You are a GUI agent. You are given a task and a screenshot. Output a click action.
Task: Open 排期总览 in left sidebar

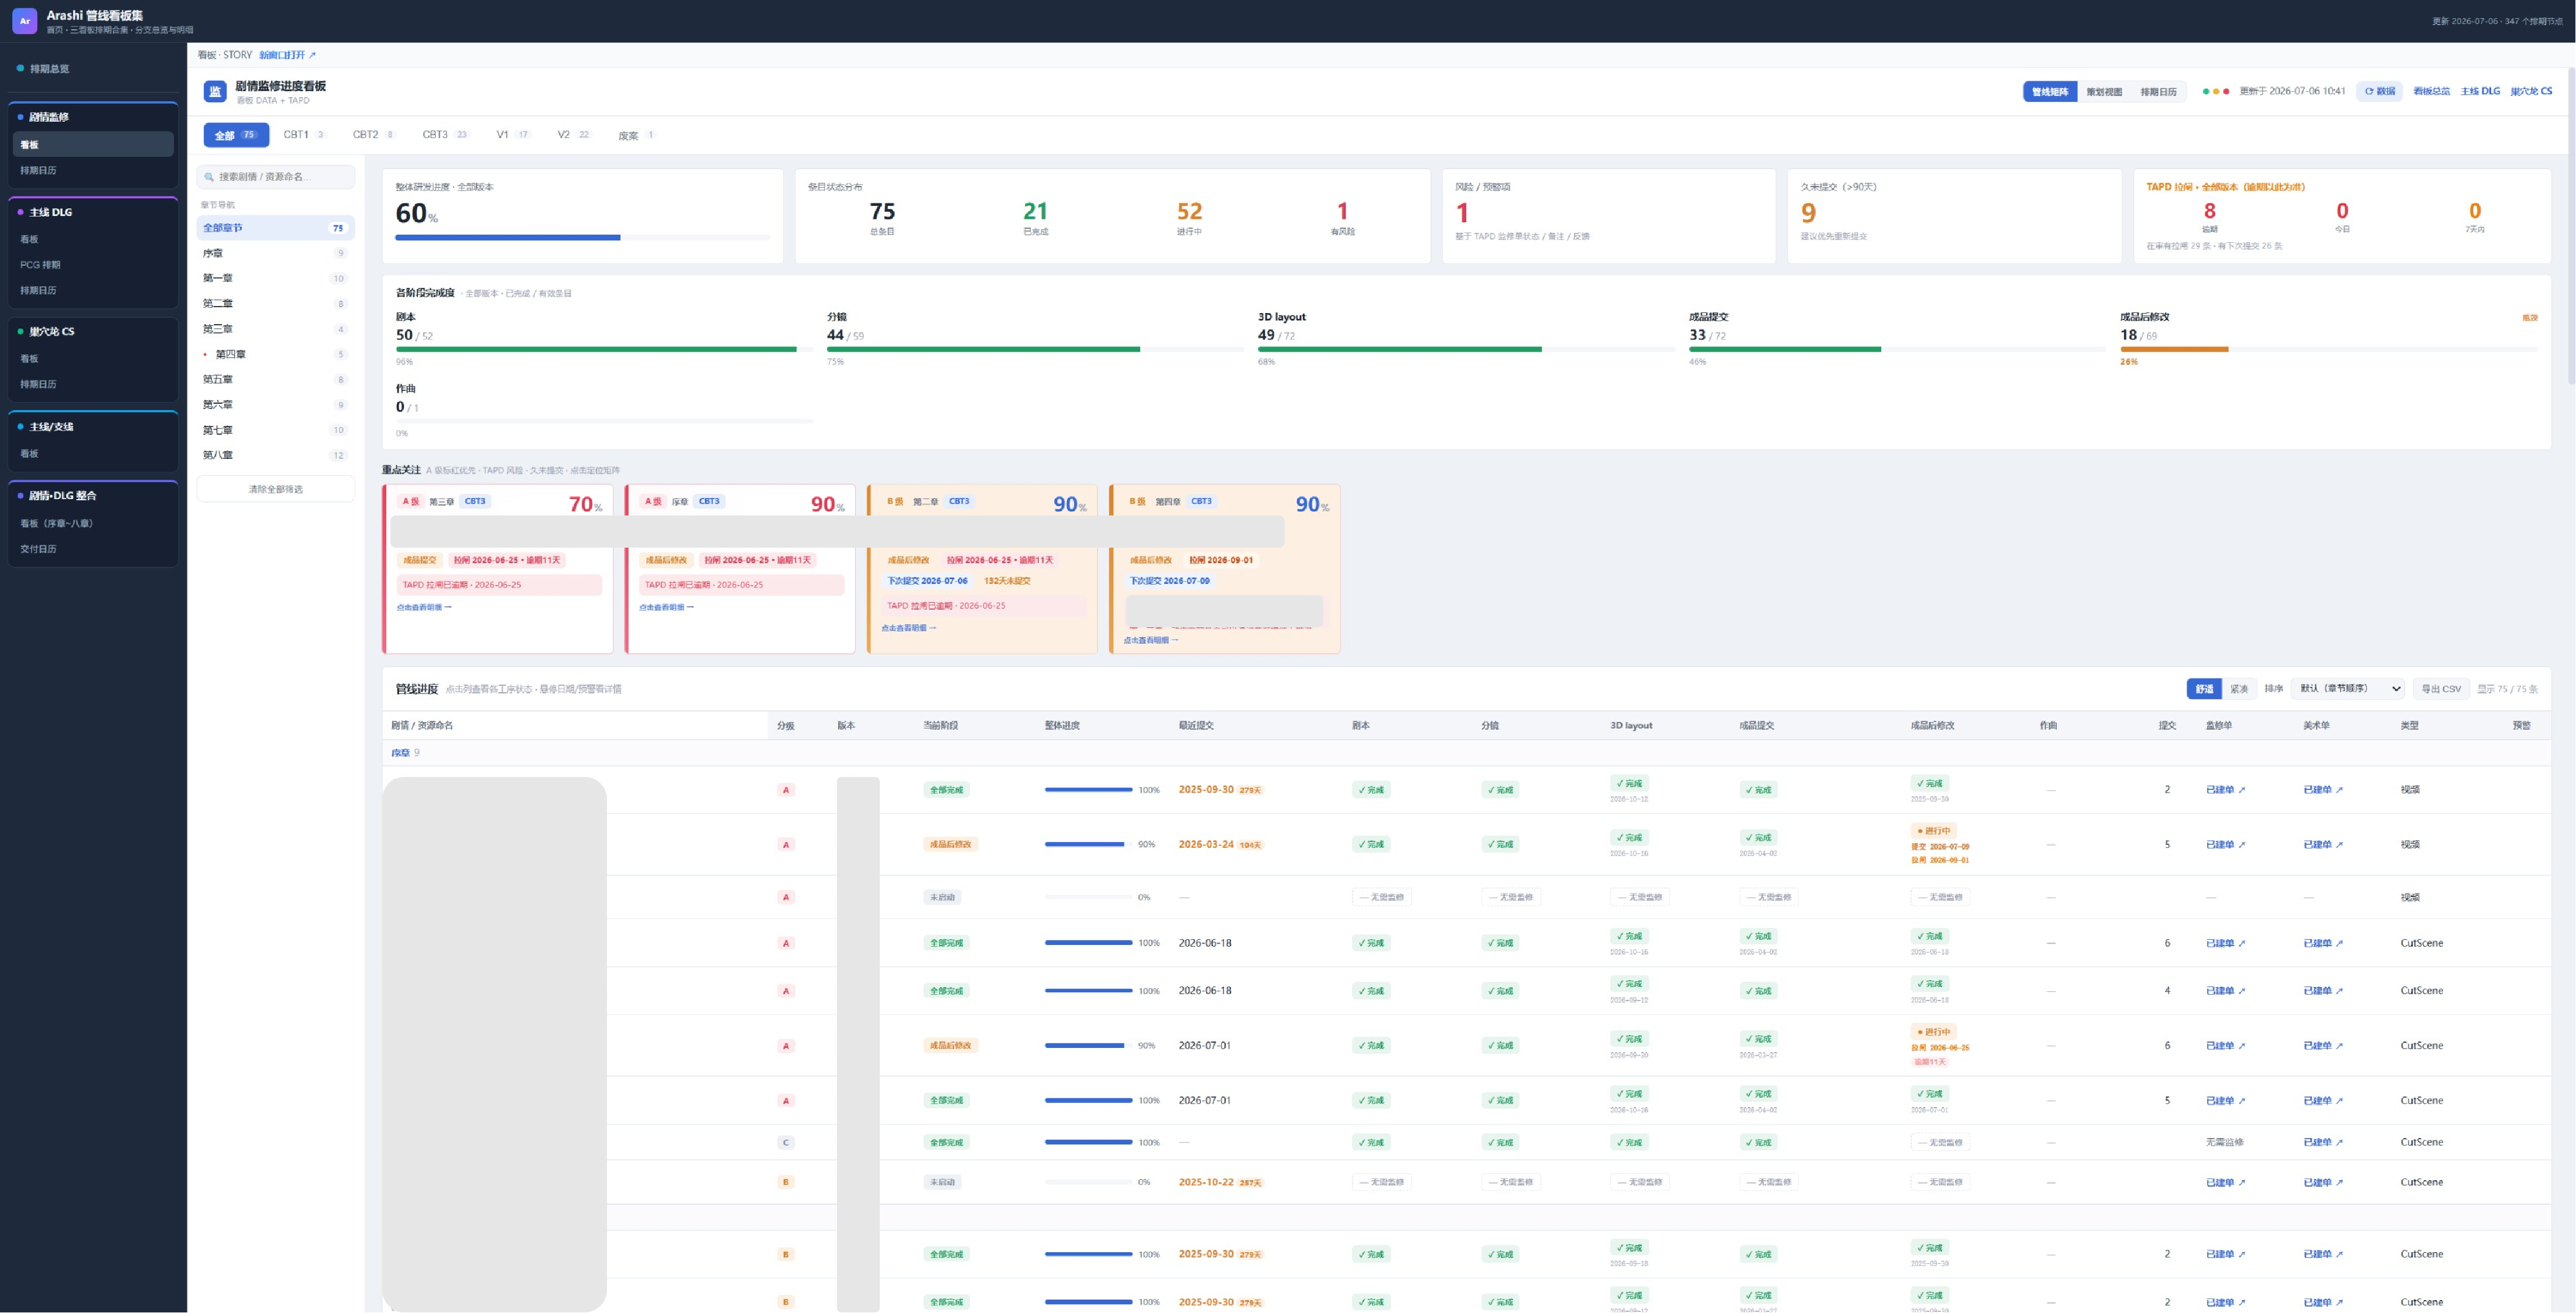tap(93, 69)
